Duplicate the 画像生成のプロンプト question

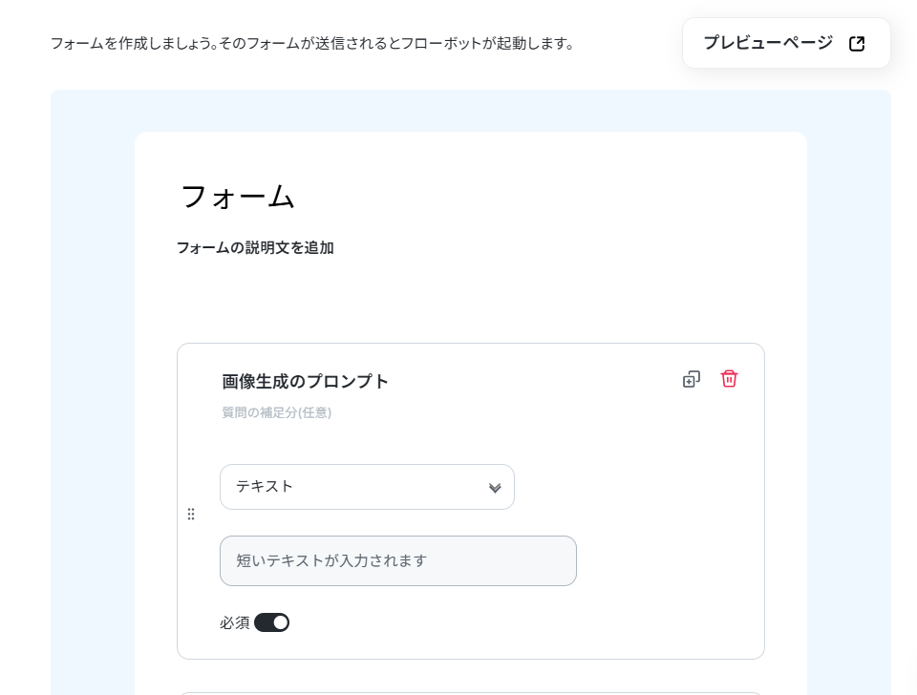point(692,379)
